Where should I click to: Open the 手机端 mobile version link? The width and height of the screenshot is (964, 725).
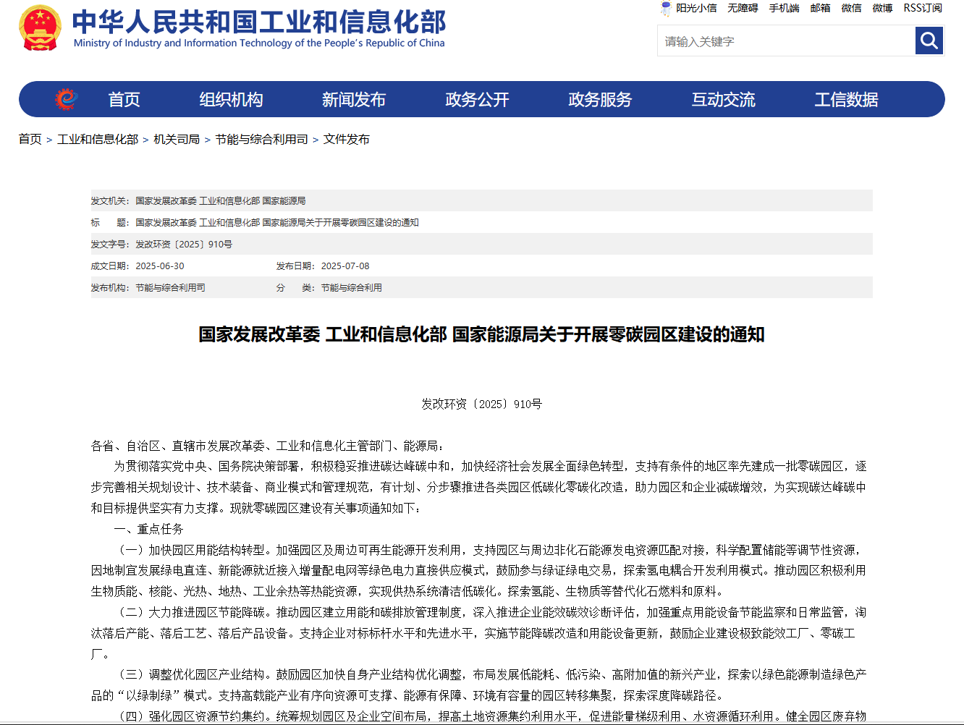point(784,8)
